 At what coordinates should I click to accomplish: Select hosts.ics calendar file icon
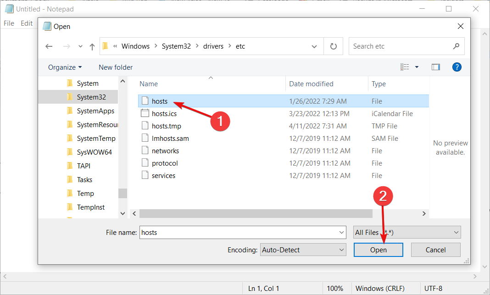point(145,113)
